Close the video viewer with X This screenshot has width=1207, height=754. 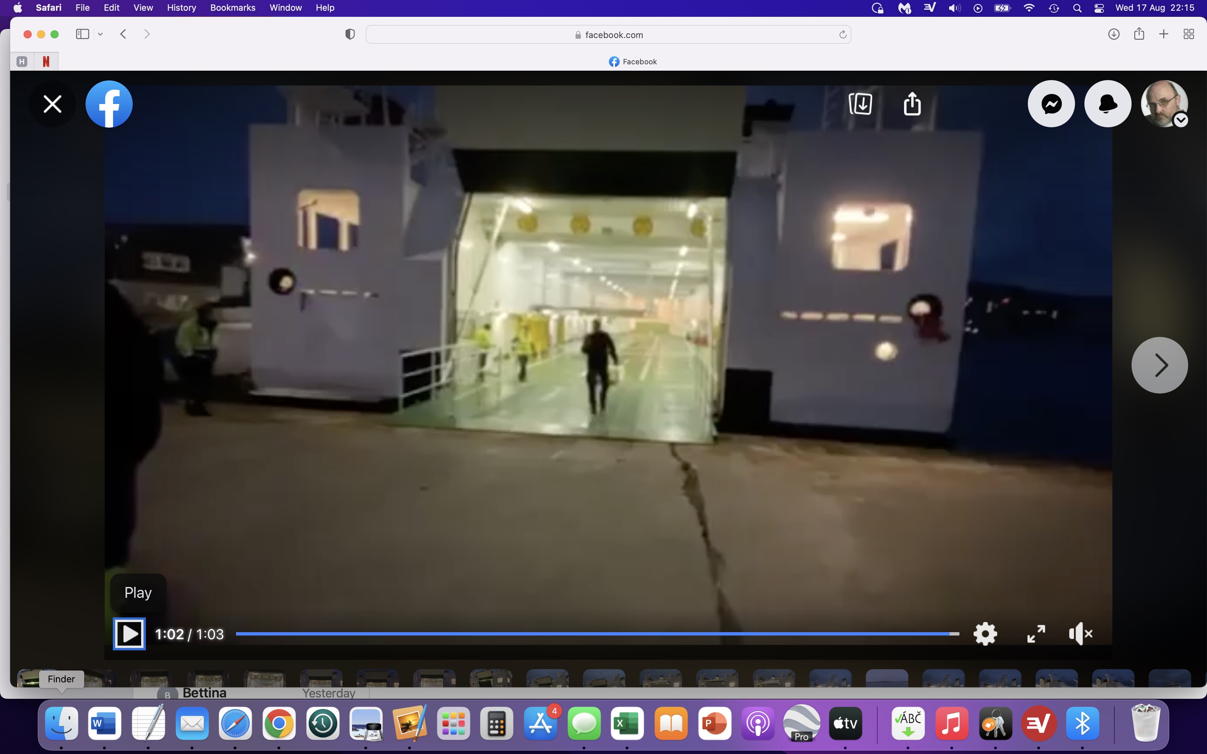pyautogui.click(x=53, y=104)
